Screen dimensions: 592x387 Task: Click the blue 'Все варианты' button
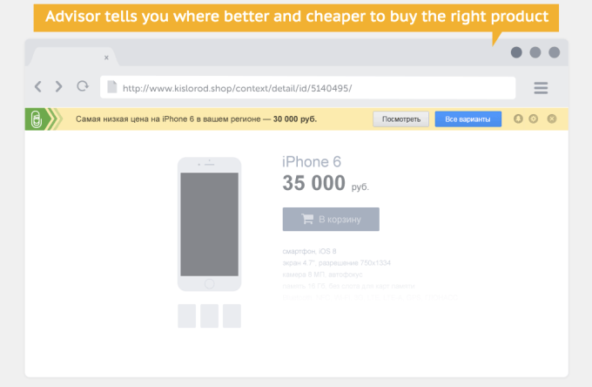468,119
